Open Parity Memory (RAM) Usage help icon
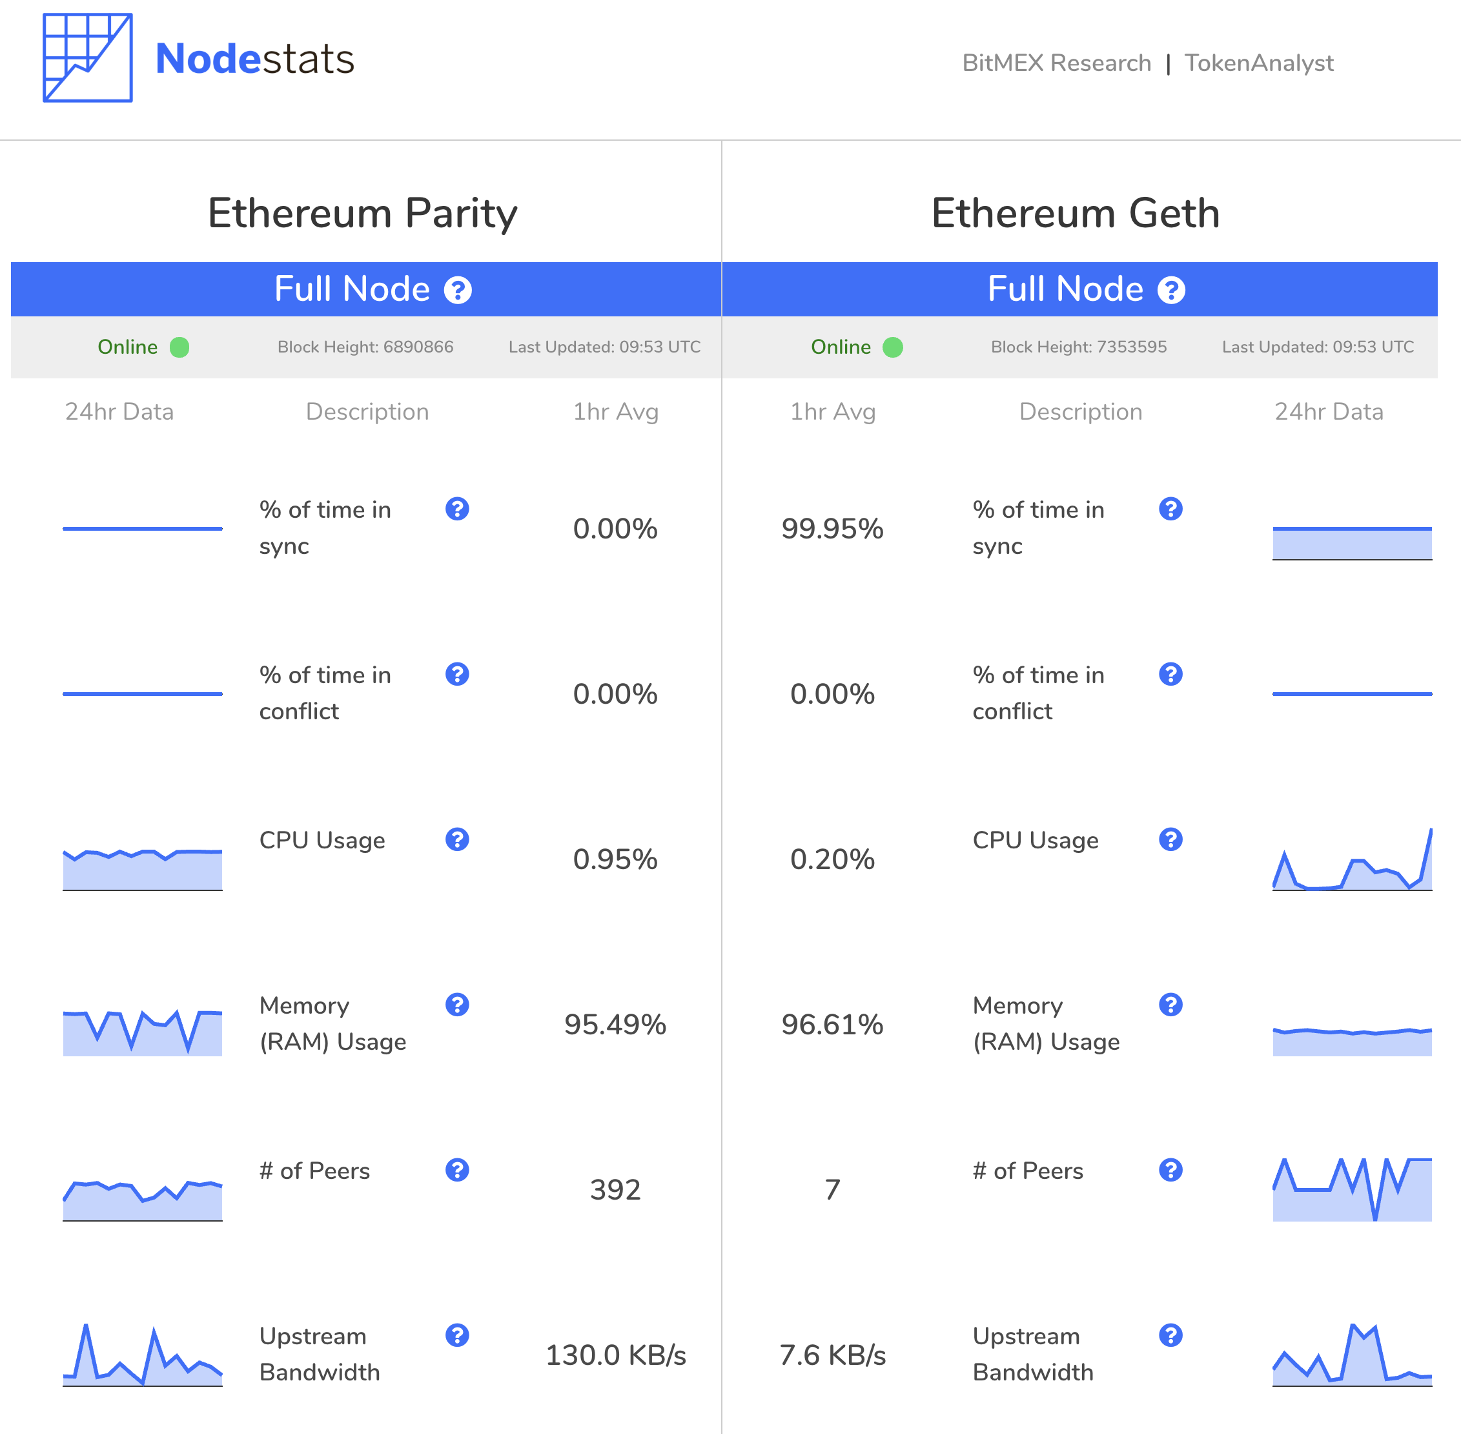1461x1434 pixels. (x=457, y=1005)
